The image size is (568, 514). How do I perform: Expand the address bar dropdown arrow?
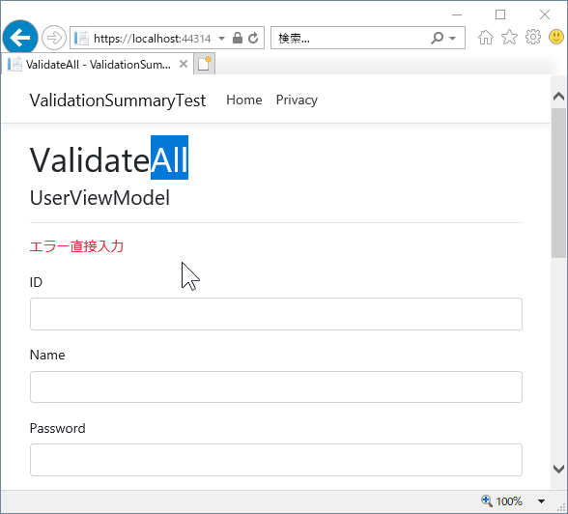222,38
